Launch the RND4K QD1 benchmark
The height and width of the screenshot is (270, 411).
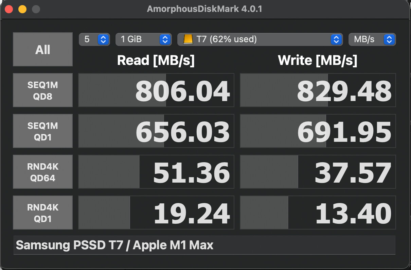tap(43, 213)
